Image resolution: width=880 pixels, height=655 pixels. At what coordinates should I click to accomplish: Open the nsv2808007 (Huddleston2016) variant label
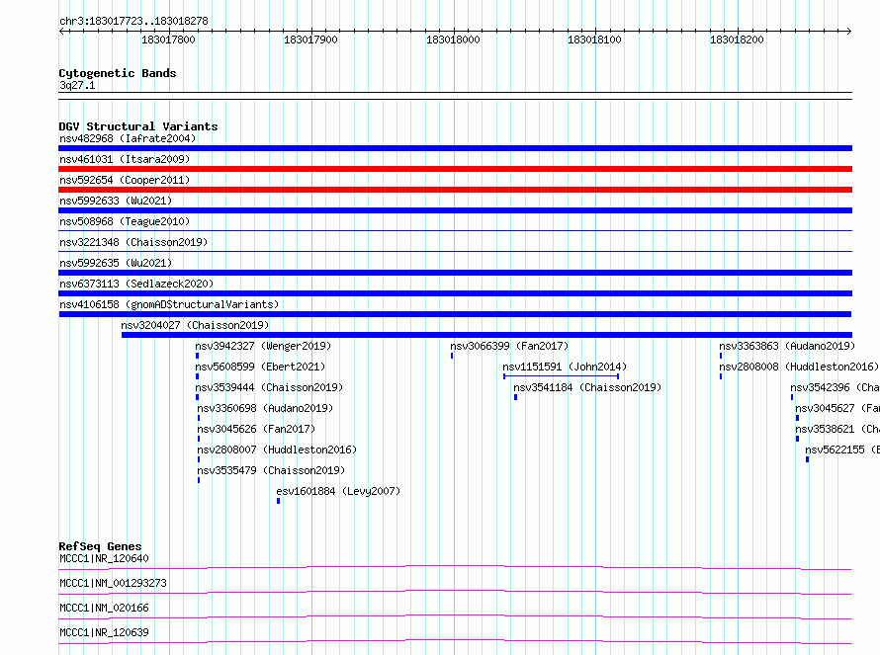(x=277, y=450)
